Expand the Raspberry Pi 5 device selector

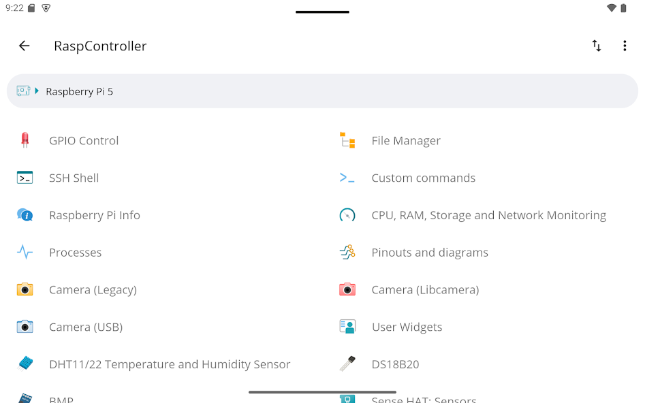click(323, 91)
